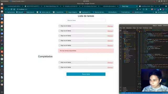Open Run and Debug in VS Code
Screen dimensions: 168x94
(120, 40)
